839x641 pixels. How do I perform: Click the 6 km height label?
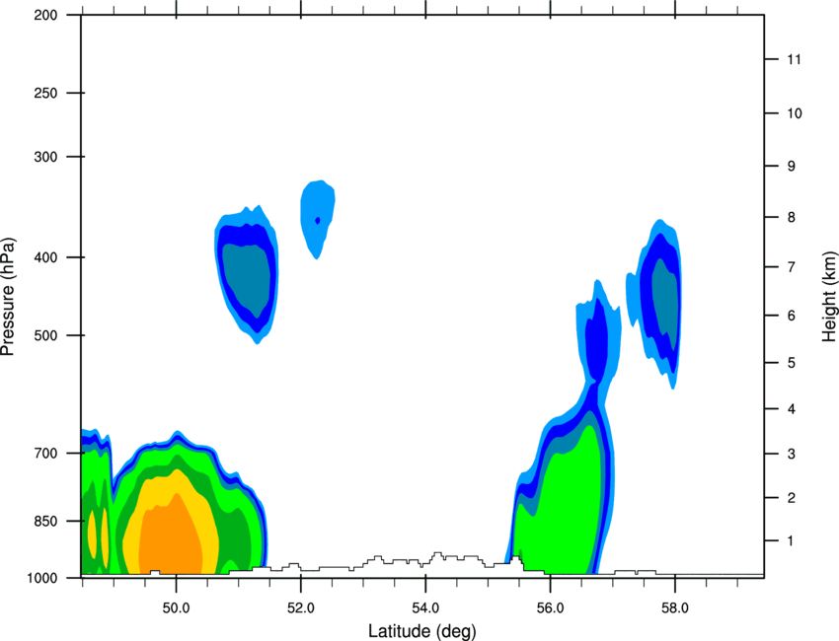click(792, 316)
